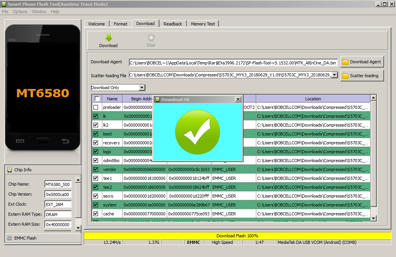Uncheck the boot partition checkbox

click(x=96, y=134)
